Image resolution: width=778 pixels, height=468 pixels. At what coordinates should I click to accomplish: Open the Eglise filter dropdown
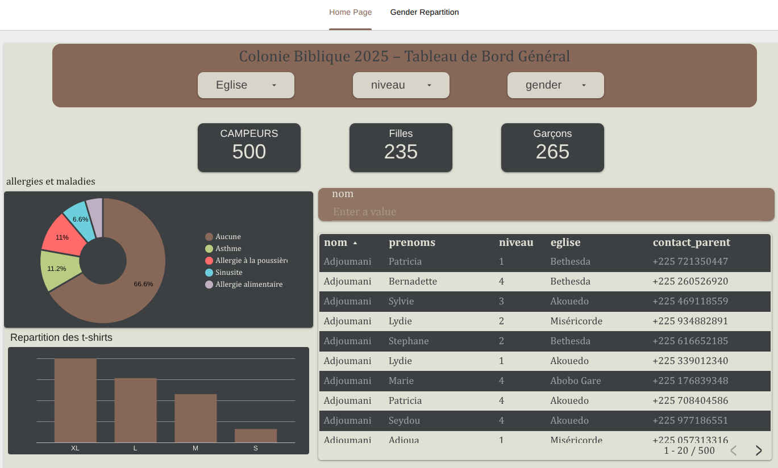point(246,85)
